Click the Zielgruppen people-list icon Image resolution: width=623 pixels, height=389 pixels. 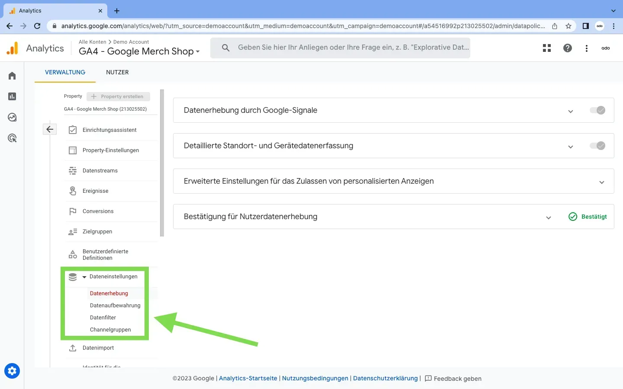click(x=73, y=232)
